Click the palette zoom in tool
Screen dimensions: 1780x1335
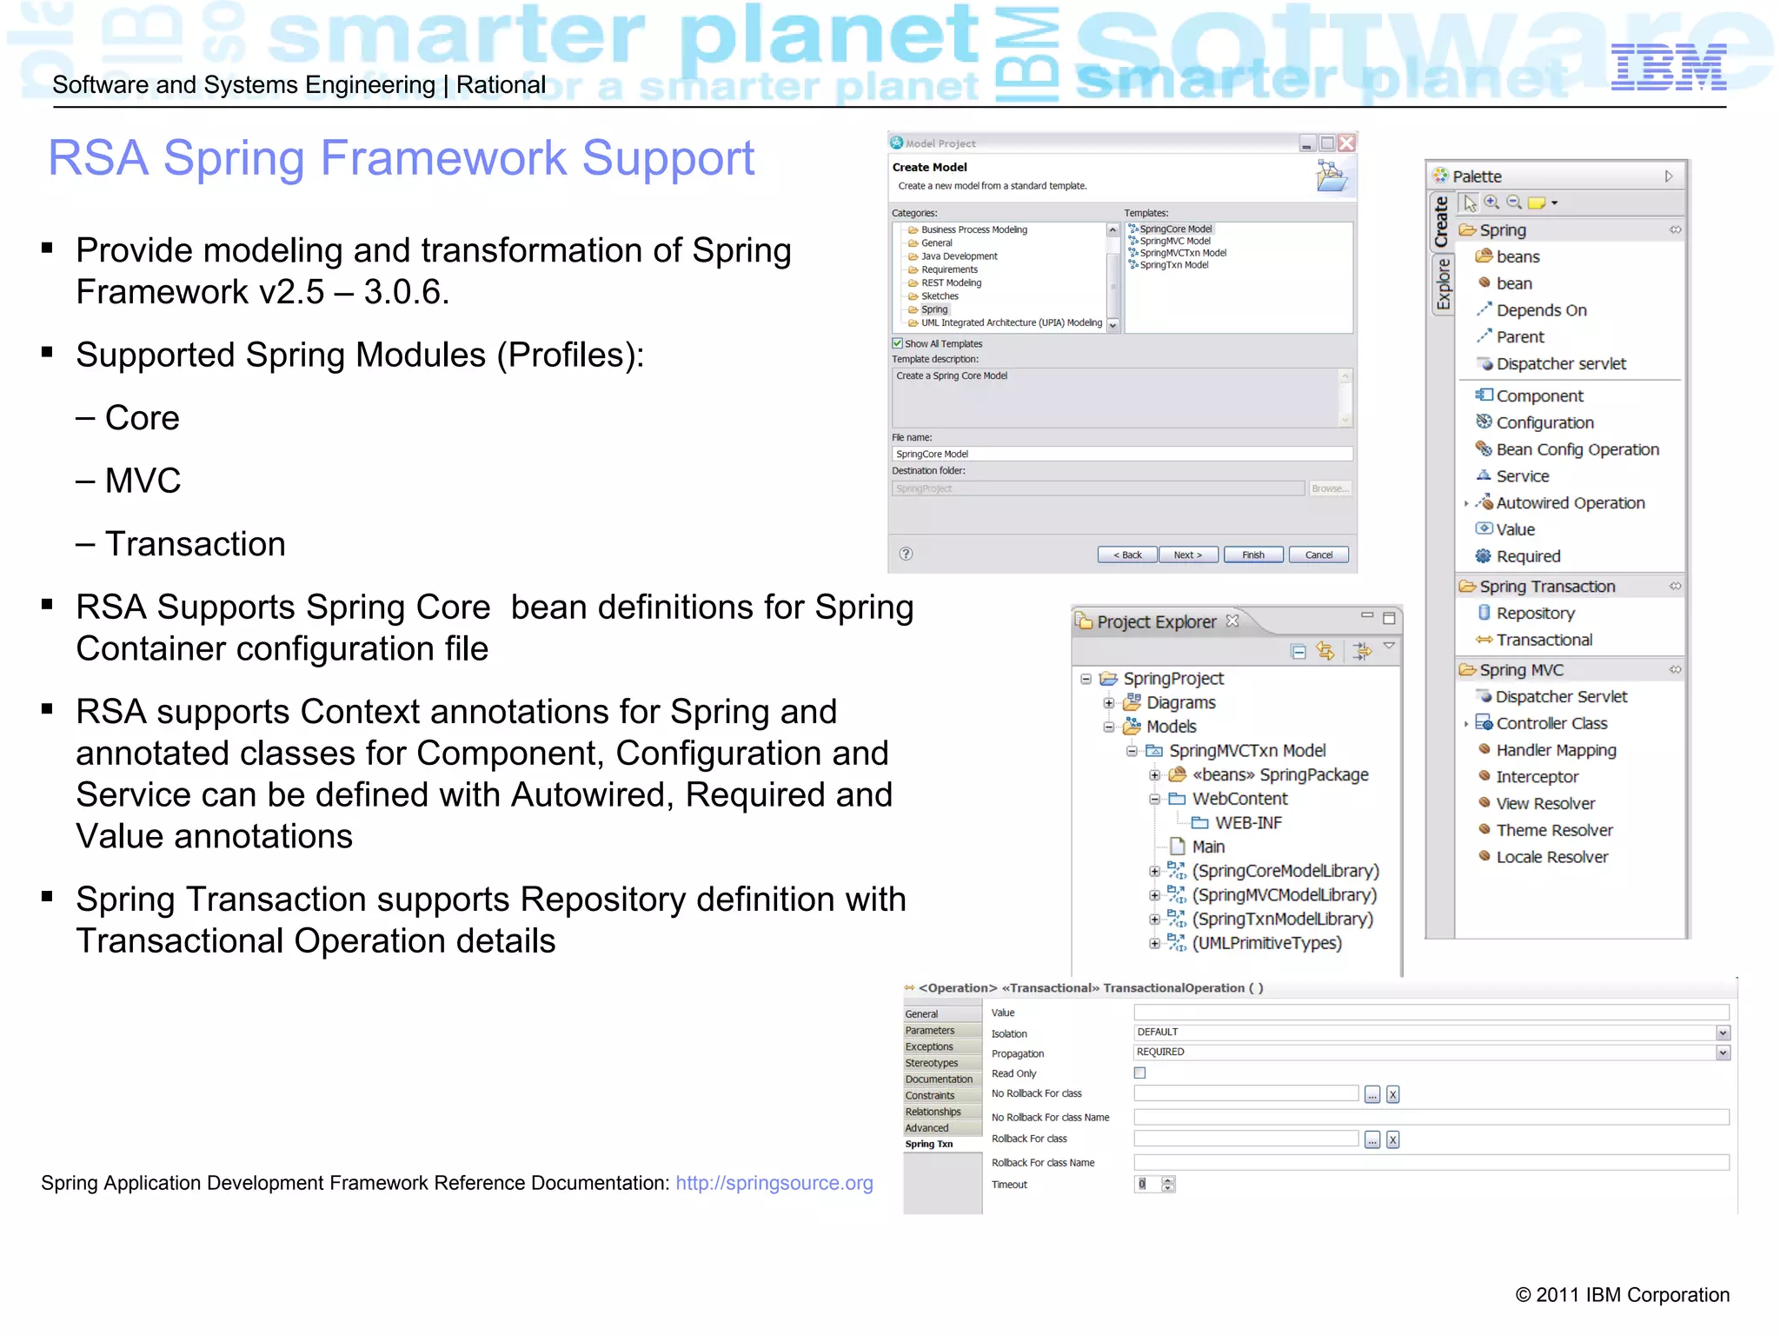1491,203
